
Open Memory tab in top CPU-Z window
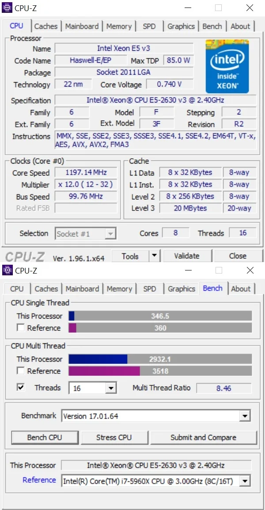pos(119,27)
